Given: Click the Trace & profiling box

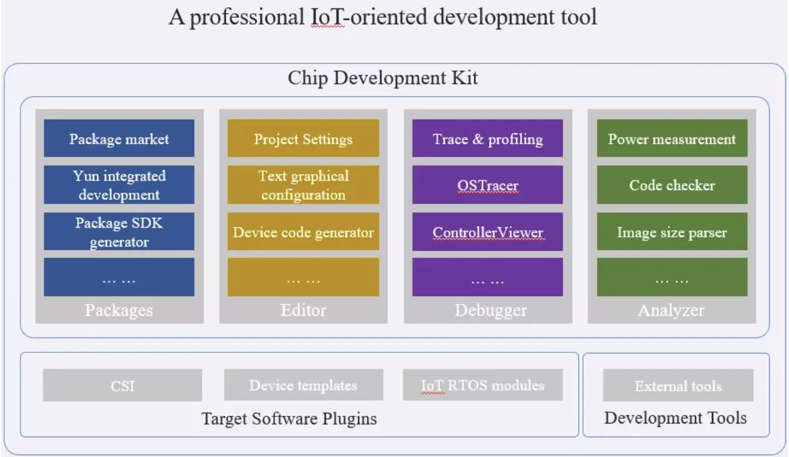Looking at the screenshot, I should [x=487, y=139].
